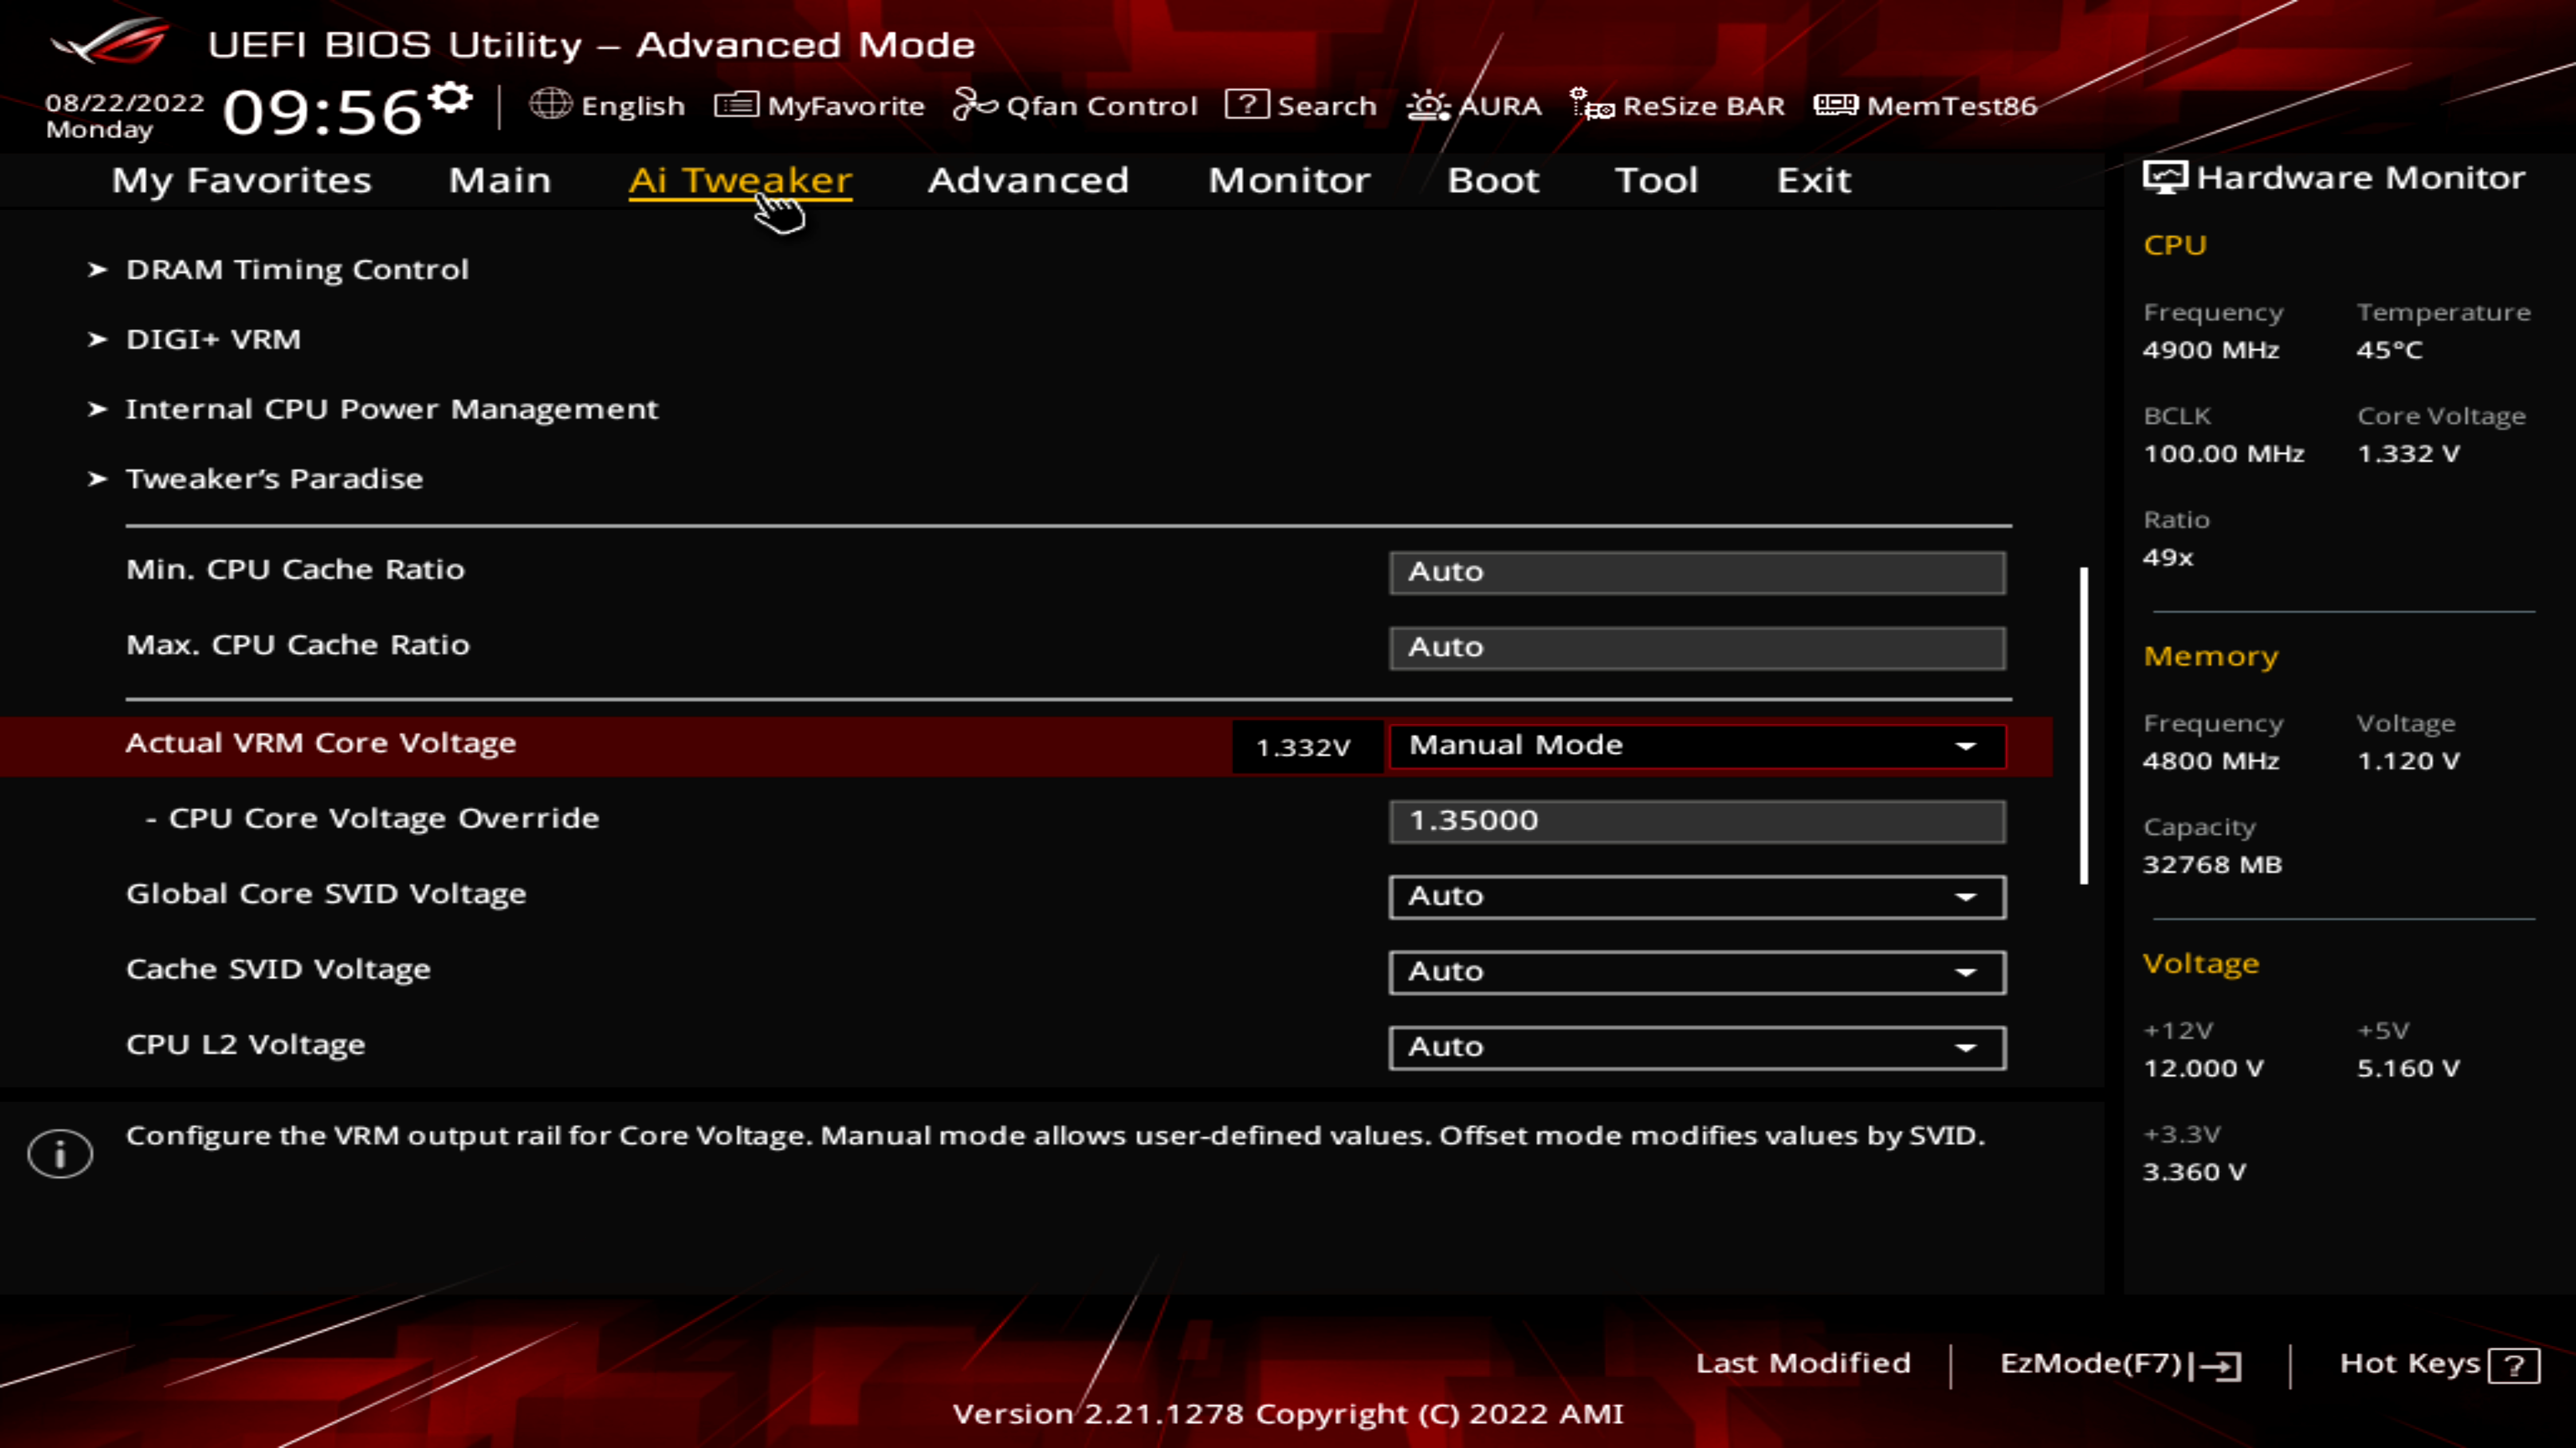The height and width of the screenshot is (1448, 2576).
Task: Click the Last Modified button
Action: tap(1803, 1364)
